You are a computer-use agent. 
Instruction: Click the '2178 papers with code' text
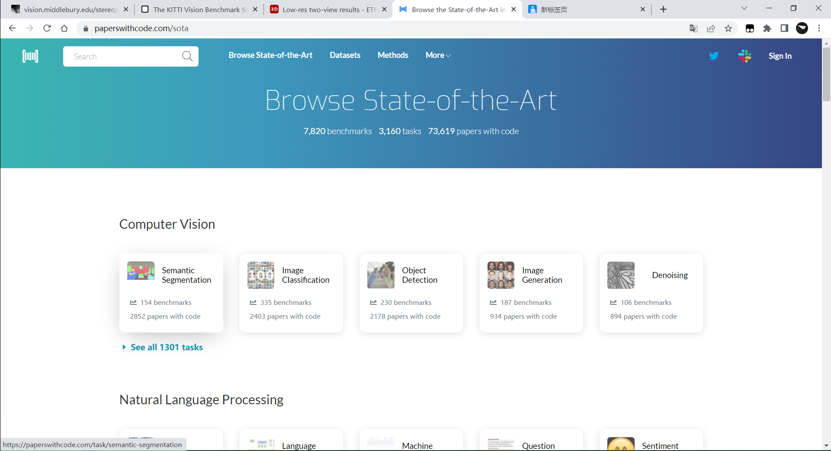[x=405, y=316]
